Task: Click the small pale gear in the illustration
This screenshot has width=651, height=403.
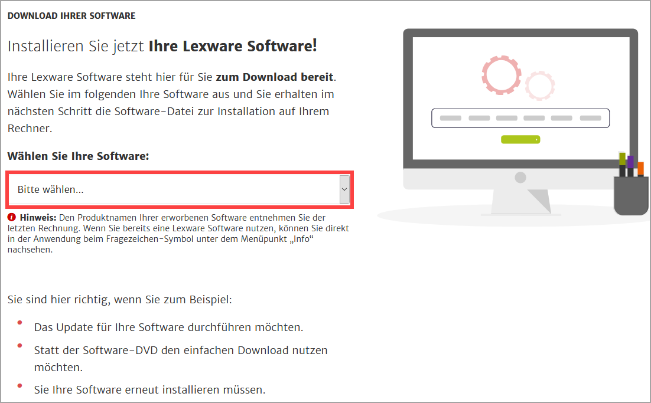Action: (x=540, y=86)
